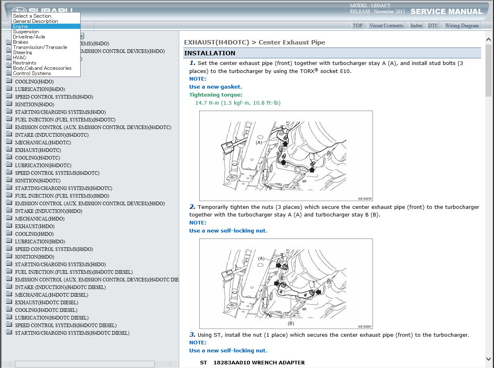The image size is (494, 368).
Task: Click folder icon beside STARTING/CHARGING SYSTEMS(H4DOTC DIESEL)
Action: (x=9, y=333)
